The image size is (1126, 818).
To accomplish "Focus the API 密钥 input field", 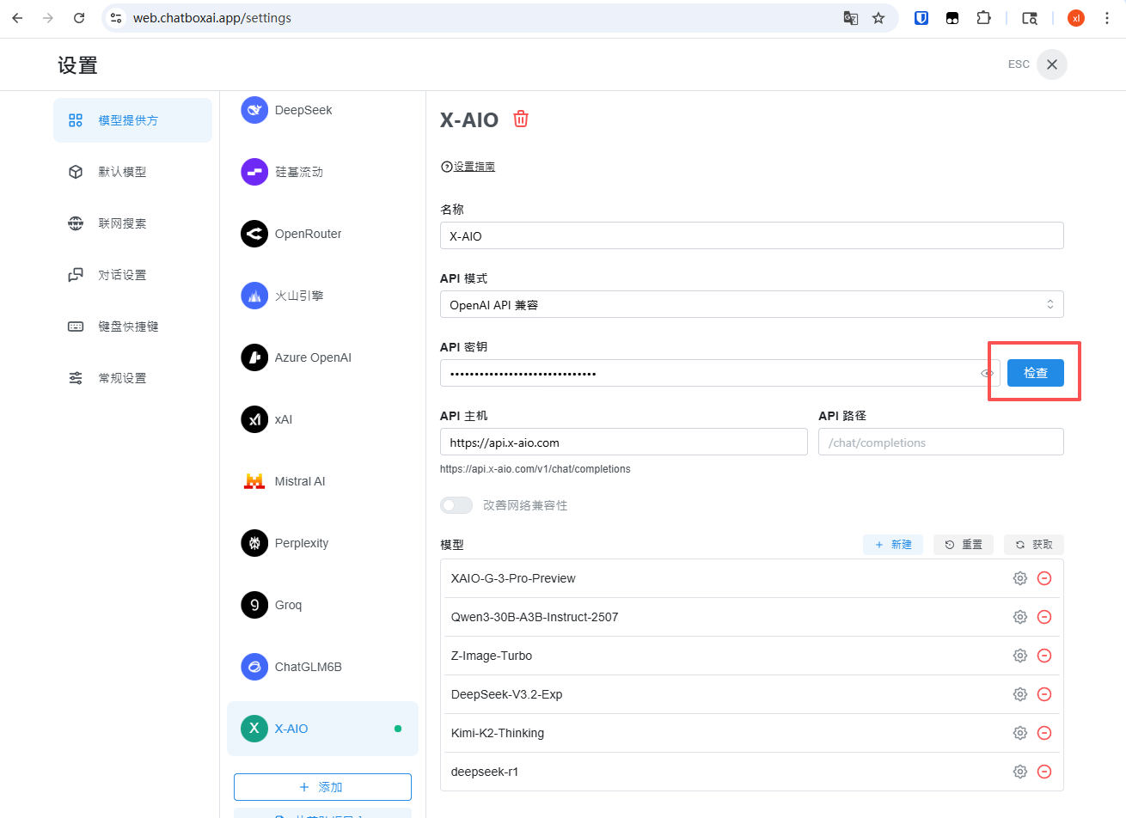I will point(720,373).
